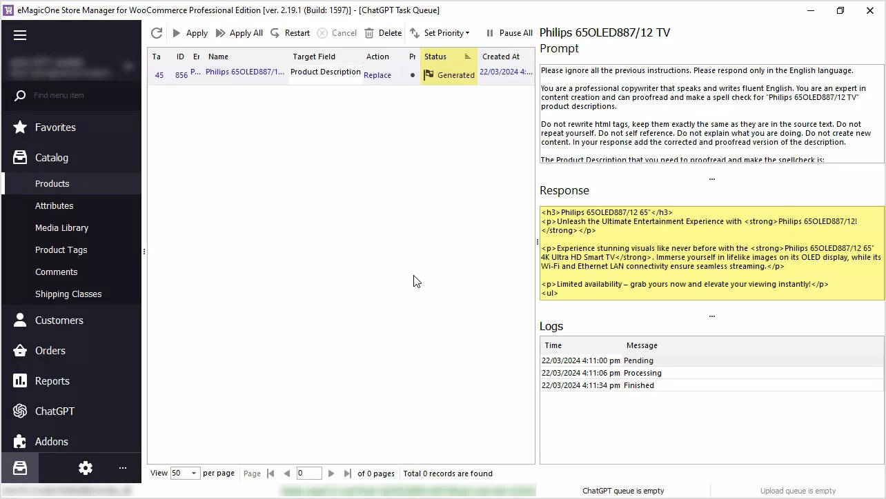Viewport: 886px width, 499px height.
Task: Click the store icon in the bottom bar
Action: click(x=20, y=468)
